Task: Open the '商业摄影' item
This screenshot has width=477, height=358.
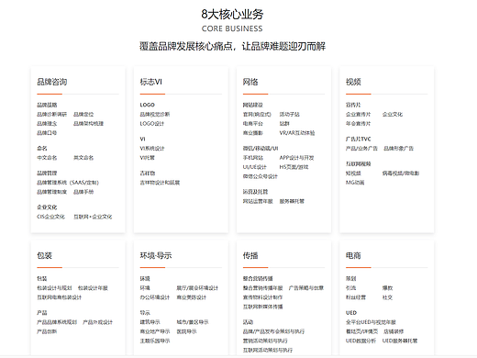Action: click(x=253, y=133)
